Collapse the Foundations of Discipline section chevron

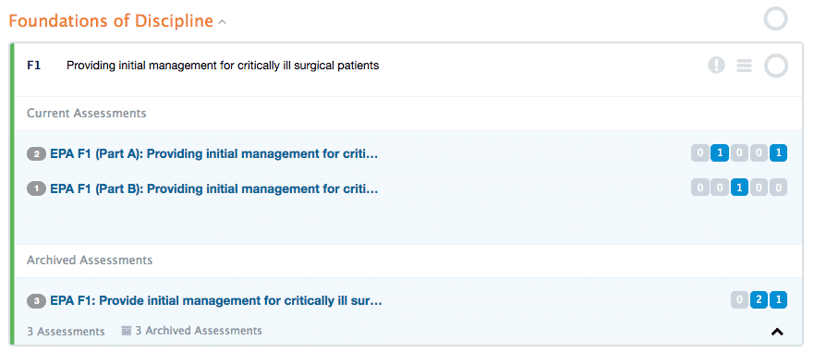(222, 22)
